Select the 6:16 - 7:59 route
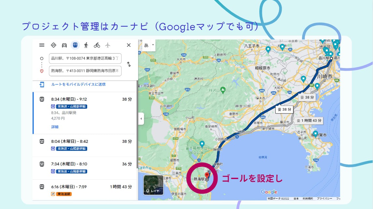The image size is (373, 209). tap(85, 190)
